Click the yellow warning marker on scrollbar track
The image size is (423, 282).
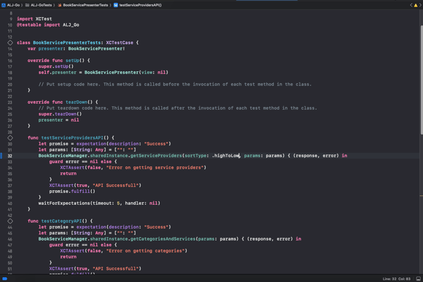click(421, 195)
